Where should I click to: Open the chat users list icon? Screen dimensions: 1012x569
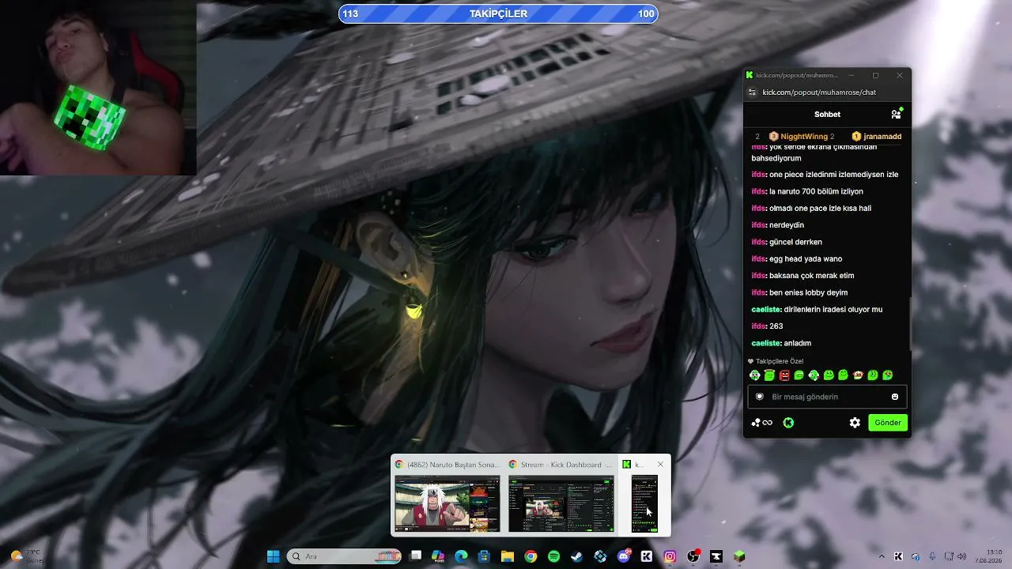pyautogui.click(x=896, y=114)
